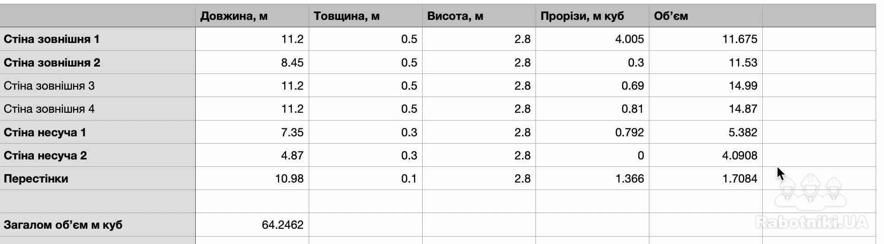Select the Прорізи, м куб column header

592,16
